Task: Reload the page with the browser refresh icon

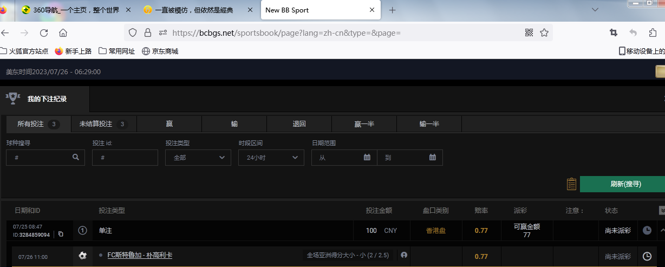Action: point(44,32)
